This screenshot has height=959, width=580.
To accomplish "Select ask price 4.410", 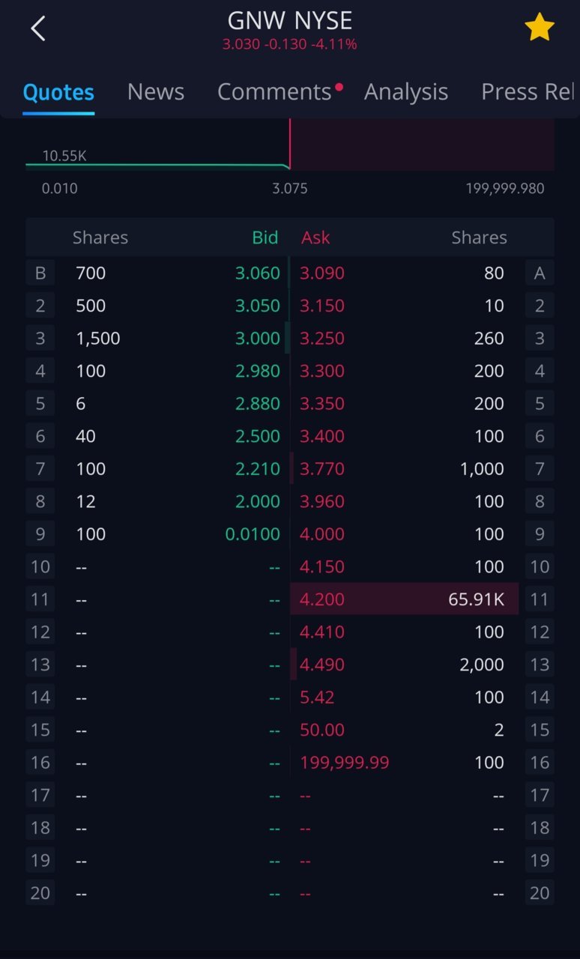I will coord(322,632).
